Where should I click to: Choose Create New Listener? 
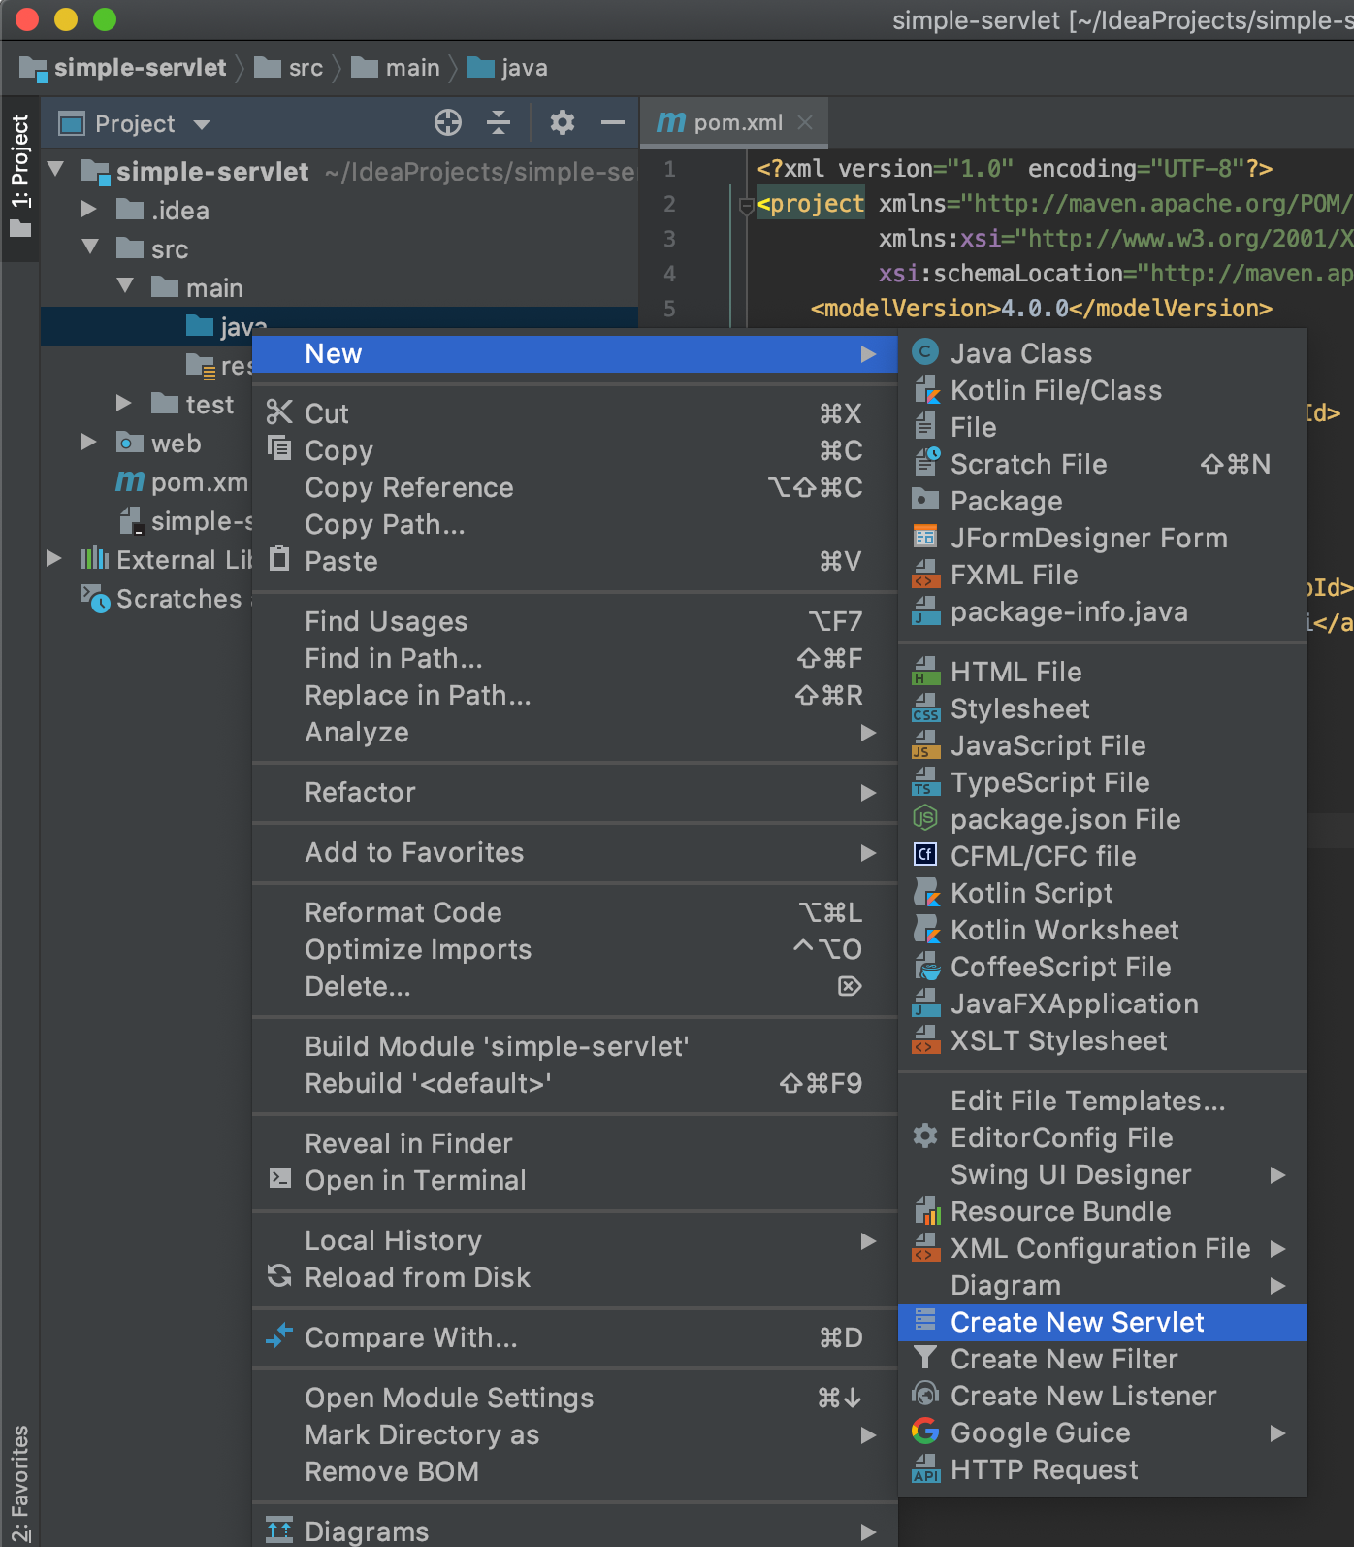coord(1103,1396)
